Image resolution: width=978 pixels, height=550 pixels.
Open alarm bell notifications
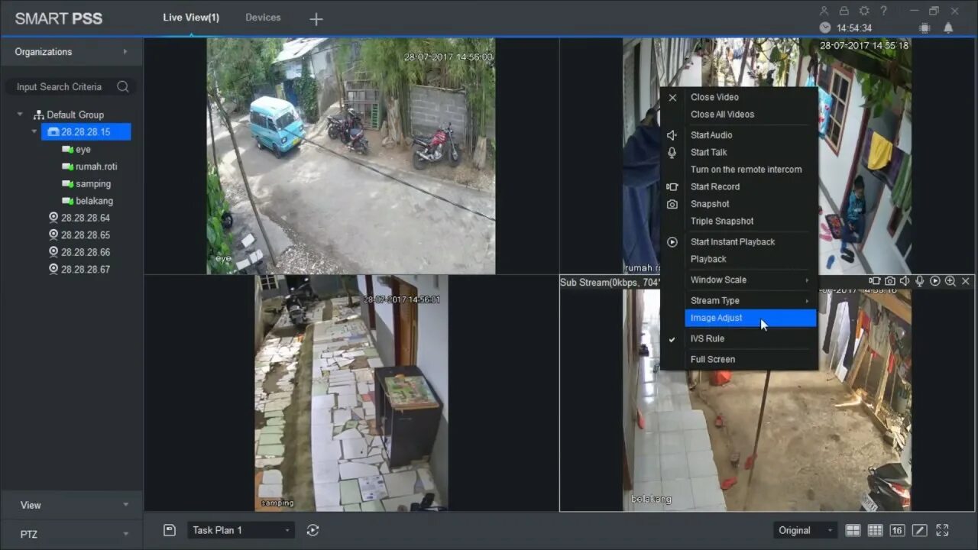[948, 28]
